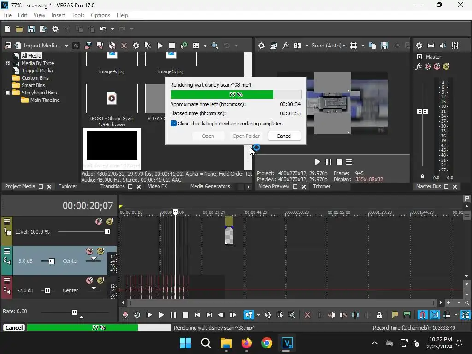Switch to the Media Generators tab
This screenshot has height=354, width=472.
coord(210,186)
